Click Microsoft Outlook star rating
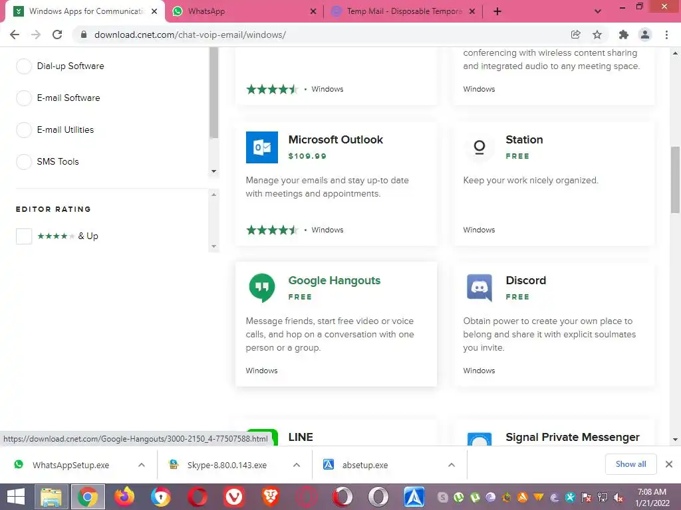The height and width of the screenshot is (510, 681). click(x=272, y=230)
